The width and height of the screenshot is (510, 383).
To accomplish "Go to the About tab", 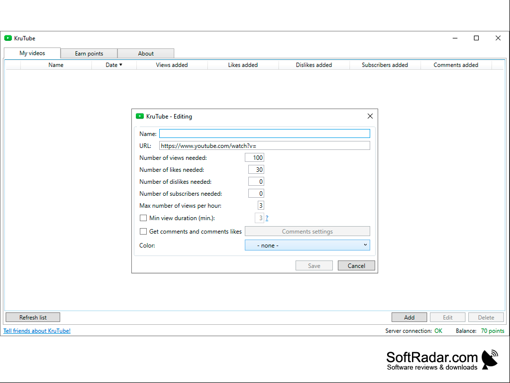I will (x=146, y=53).
